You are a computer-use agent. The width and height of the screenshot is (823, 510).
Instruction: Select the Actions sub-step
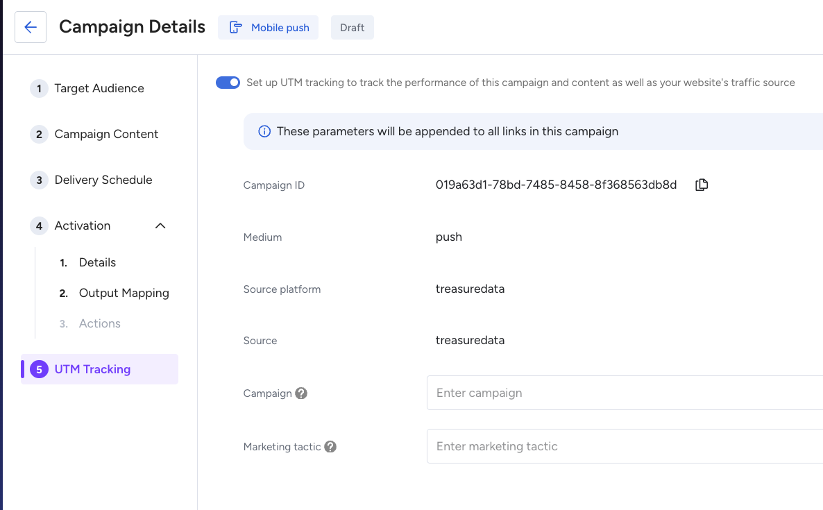pos(99,323)
